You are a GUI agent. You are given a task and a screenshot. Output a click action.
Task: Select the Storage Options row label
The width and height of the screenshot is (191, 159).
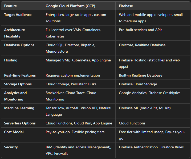[18, 84]
